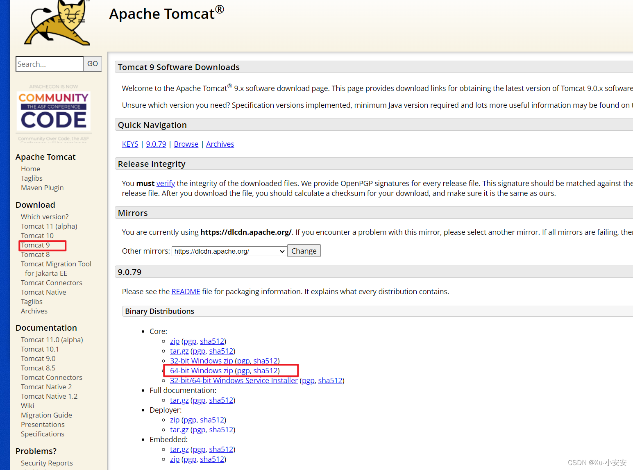Download the Core tar.gz file
633x470 pixels.
click(179, 351)
